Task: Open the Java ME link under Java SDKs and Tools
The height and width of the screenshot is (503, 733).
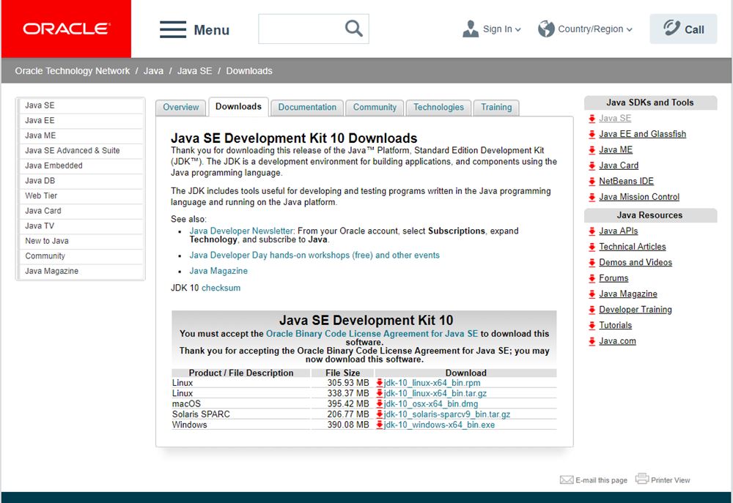Action: click(616, 150)
